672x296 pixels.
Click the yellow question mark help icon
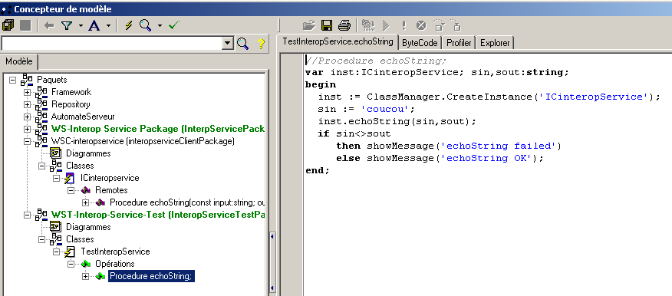(x=261, y=44)
